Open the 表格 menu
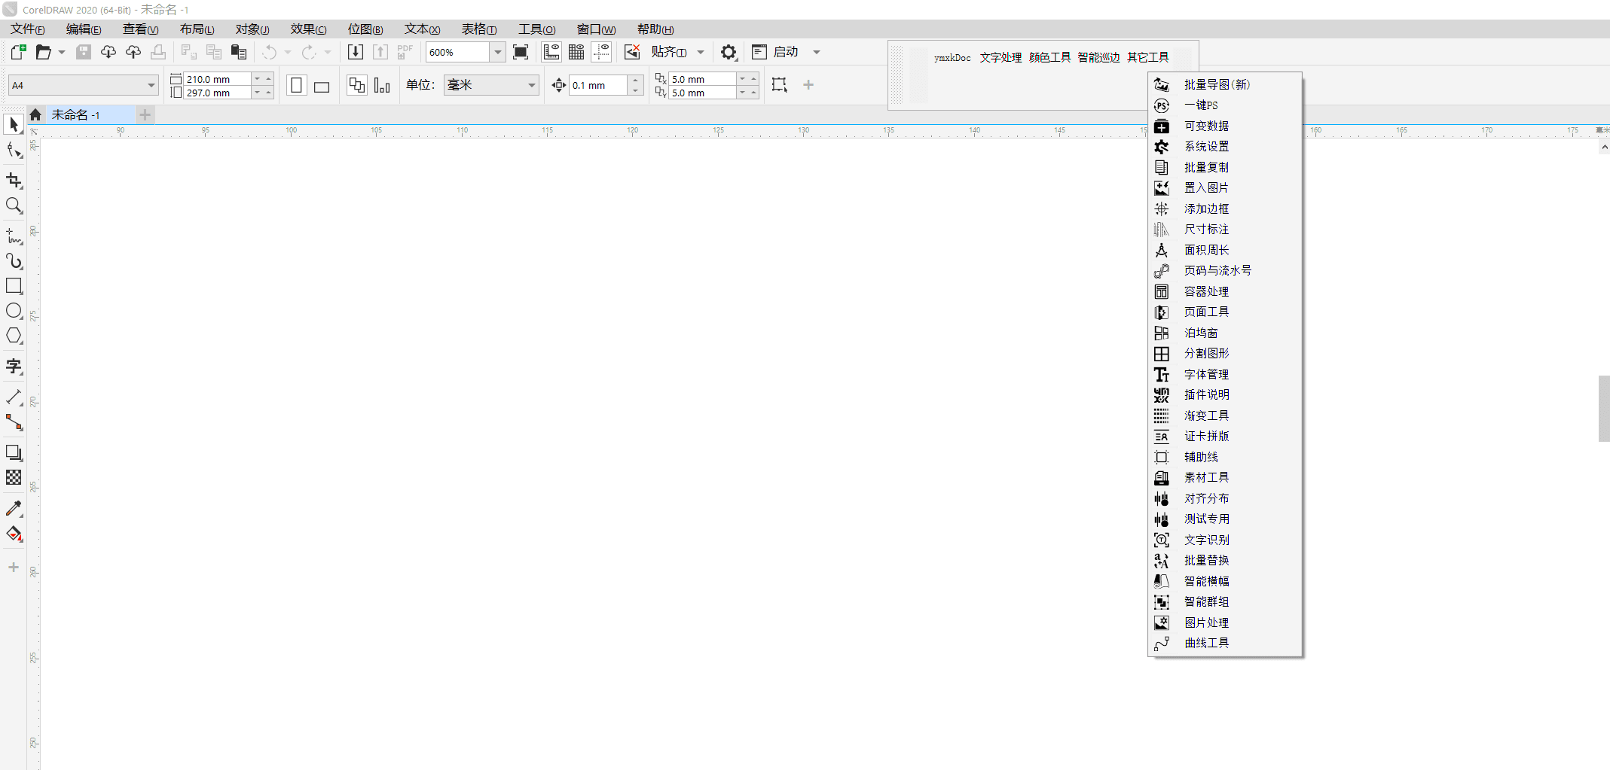This screenshot has width=1610, height=770. click(x=479, y=29)
